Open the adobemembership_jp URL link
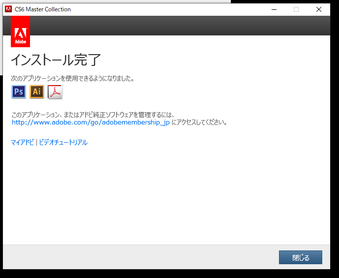The image size is (339, 278). (x=91, y=123)
